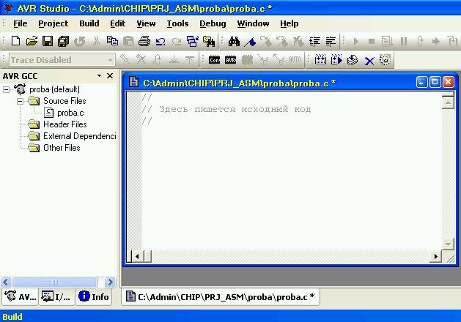The width and height of the screenshot is (461, 322).
Task: Print the document using printer icon
Action: click(144, 41)
